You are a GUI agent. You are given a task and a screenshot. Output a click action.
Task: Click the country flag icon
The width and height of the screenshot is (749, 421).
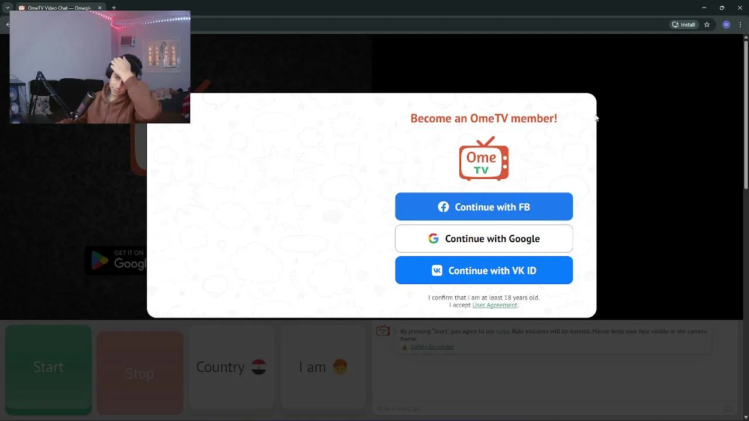(259, 367)
